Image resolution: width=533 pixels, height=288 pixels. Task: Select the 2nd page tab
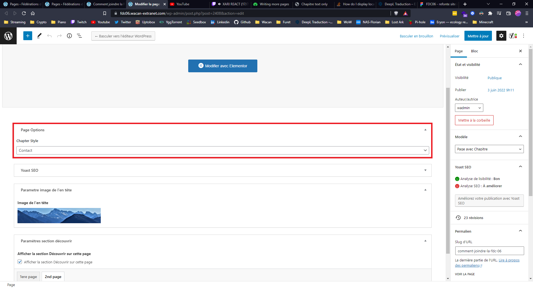tap(53, 277)
